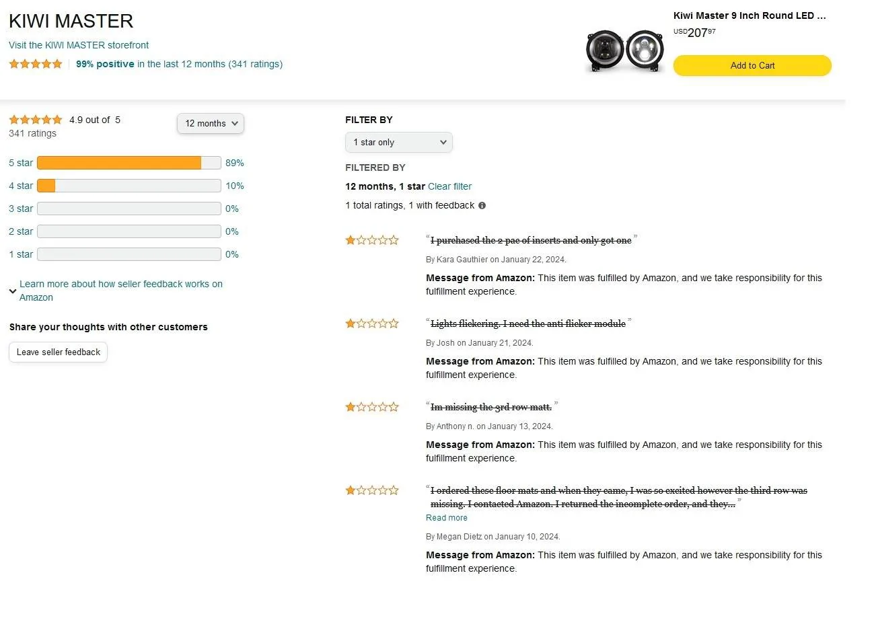The height and width of the screenshot is (641, 874).
Task: Click the LED headlight product thumbnail
Action: tap(625, 50)
